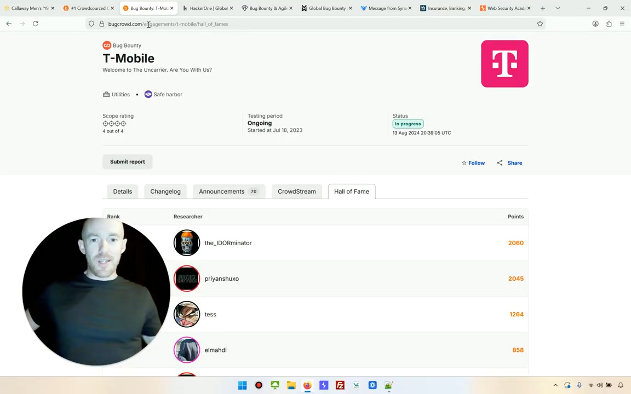631x394 pixels.
Task: Open the_IDORminator researcher profile
Action: (228, 243)
